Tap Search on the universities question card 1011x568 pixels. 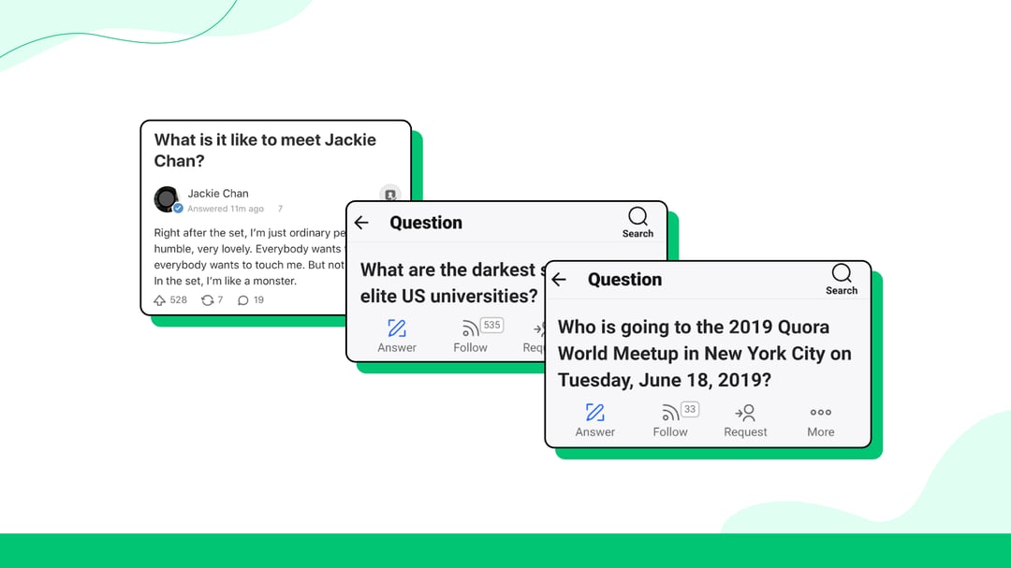[637, 223]
